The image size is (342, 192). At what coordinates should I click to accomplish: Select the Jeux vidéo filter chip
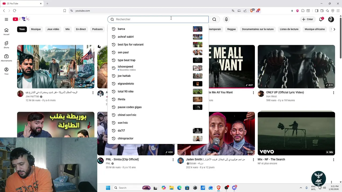pos(53,29)
